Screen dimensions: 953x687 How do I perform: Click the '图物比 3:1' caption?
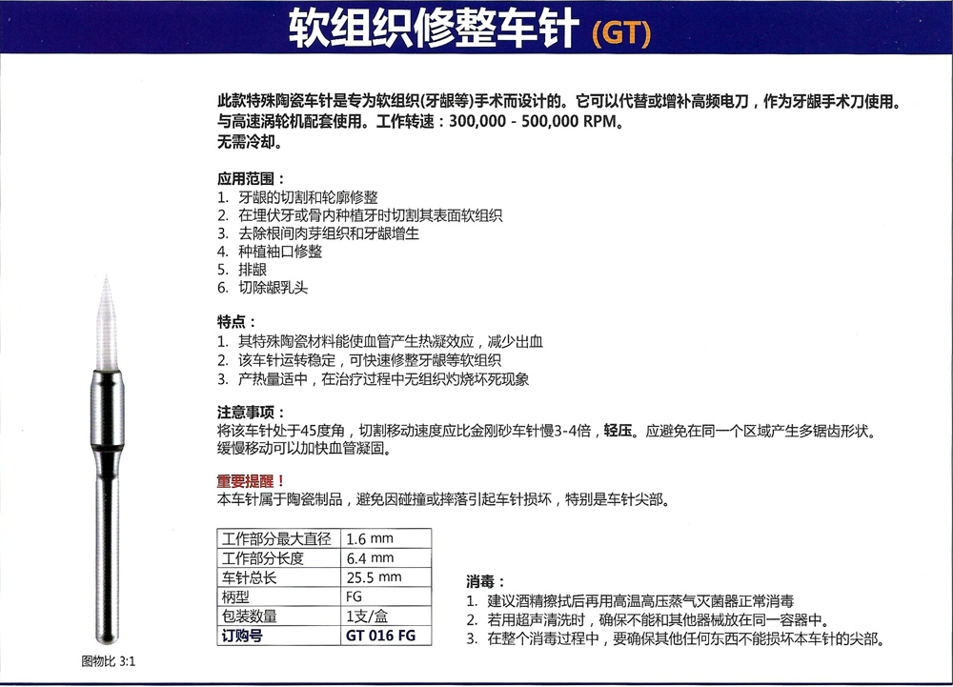pyautogui.click(x=109, y=661)
